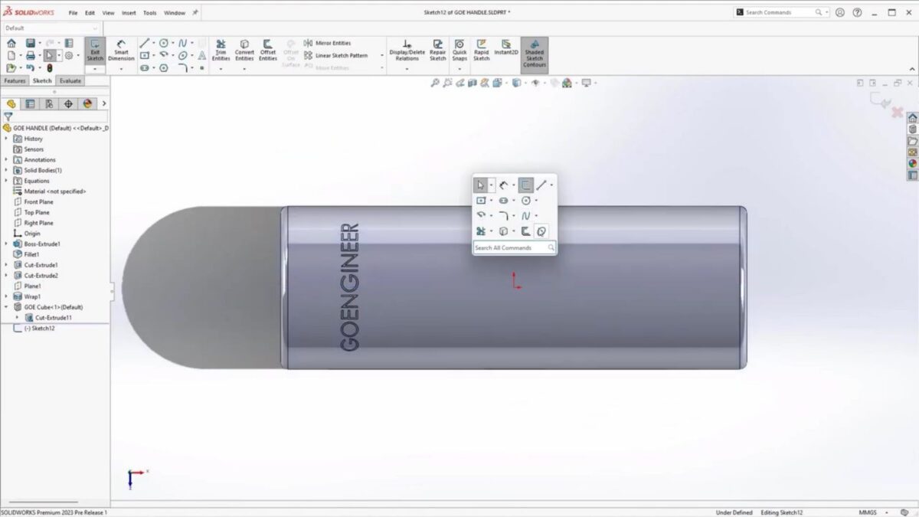Toggle Quick Snaps
Image resolution: width=919 pixels, height=517 pixels.
pyautogui.click(x=459, y=51)
